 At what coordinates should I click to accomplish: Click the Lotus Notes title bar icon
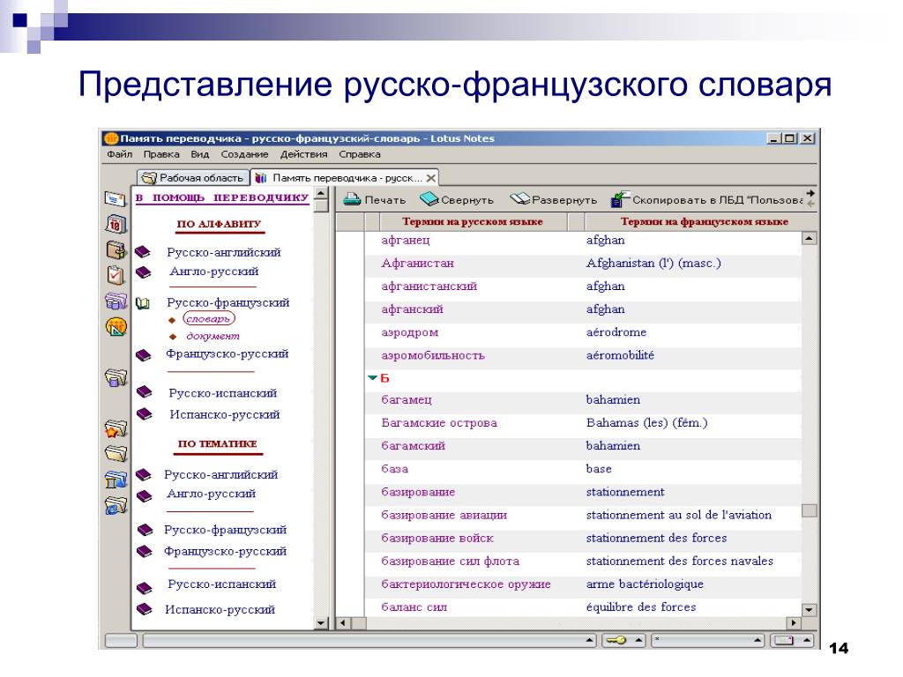coord(110,138)
